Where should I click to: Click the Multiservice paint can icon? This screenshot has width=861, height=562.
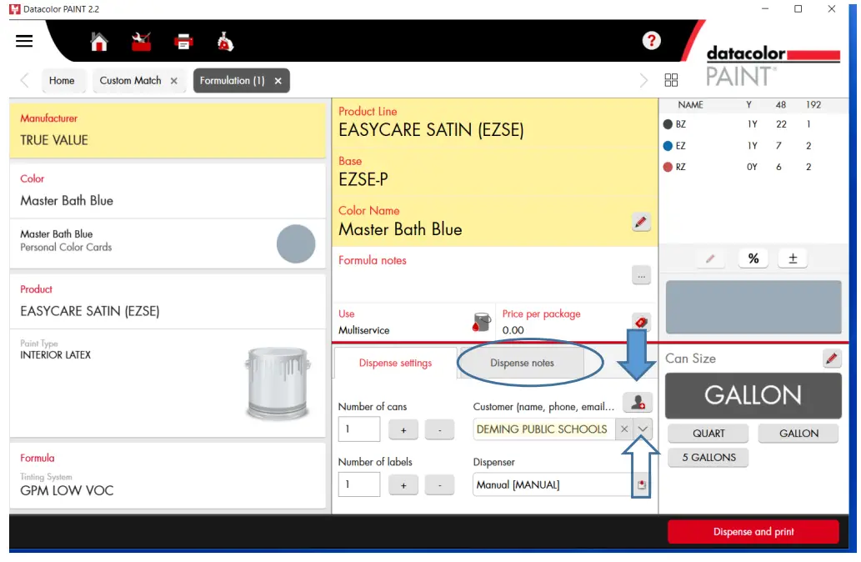[x=481, y=322]
